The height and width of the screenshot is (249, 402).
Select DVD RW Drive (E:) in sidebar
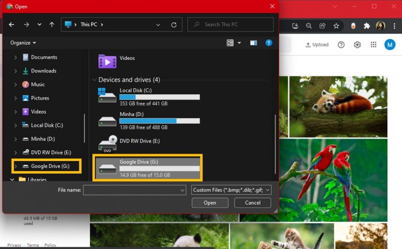(x=51, y=152)
